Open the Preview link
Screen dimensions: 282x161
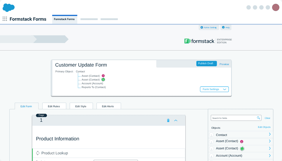tap(224, 64)
